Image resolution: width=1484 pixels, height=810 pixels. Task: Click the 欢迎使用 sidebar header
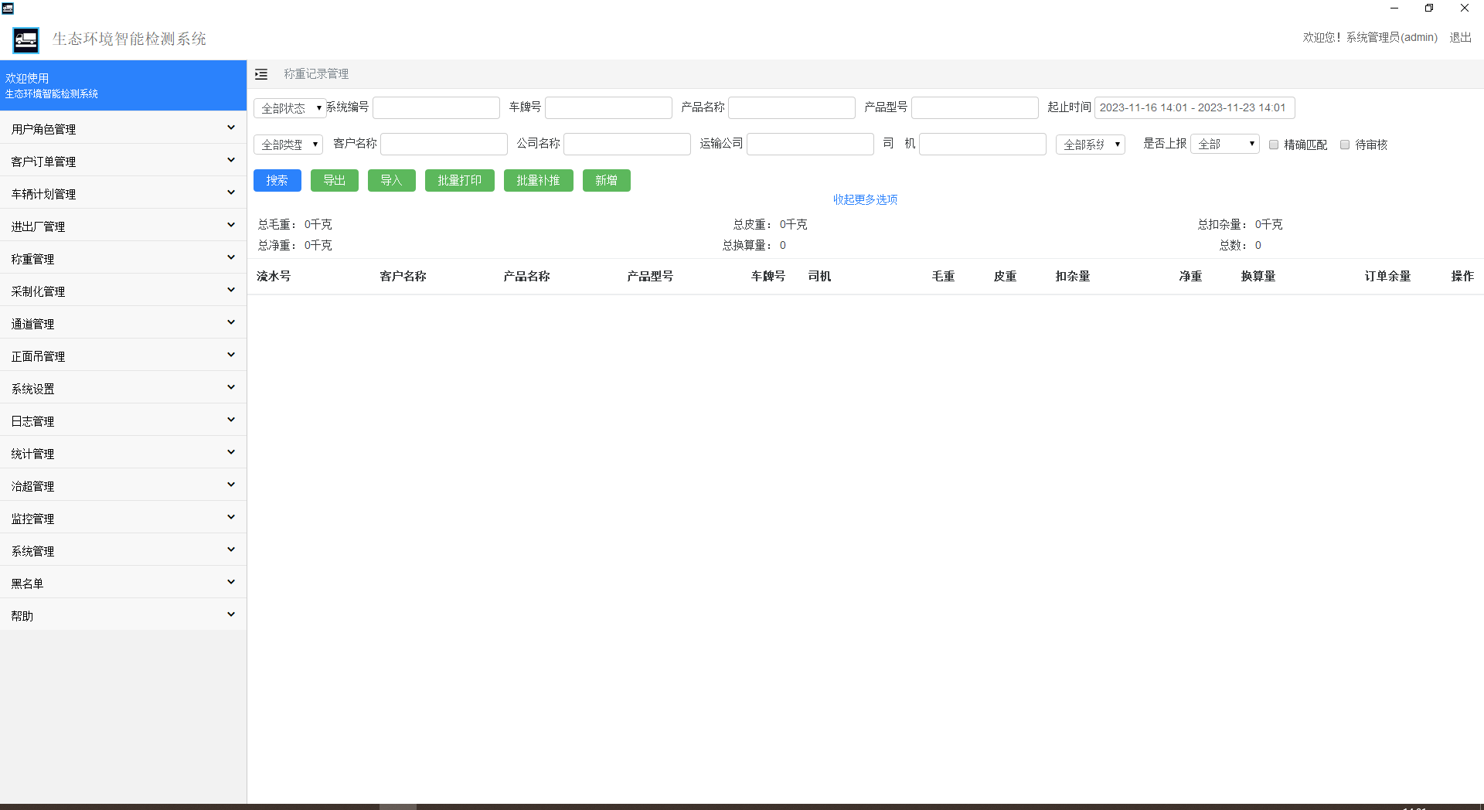click(123, 85)
